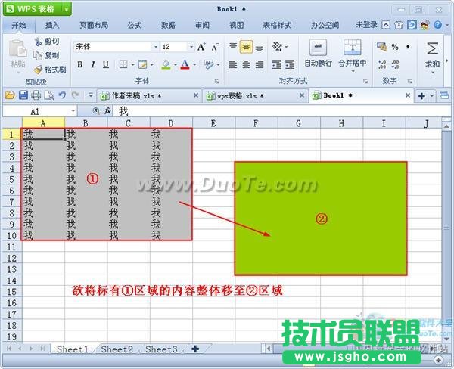This screenshot has width=454, height=369.
Task: Click the Paste icon in clipboard group
Action: 17,49
